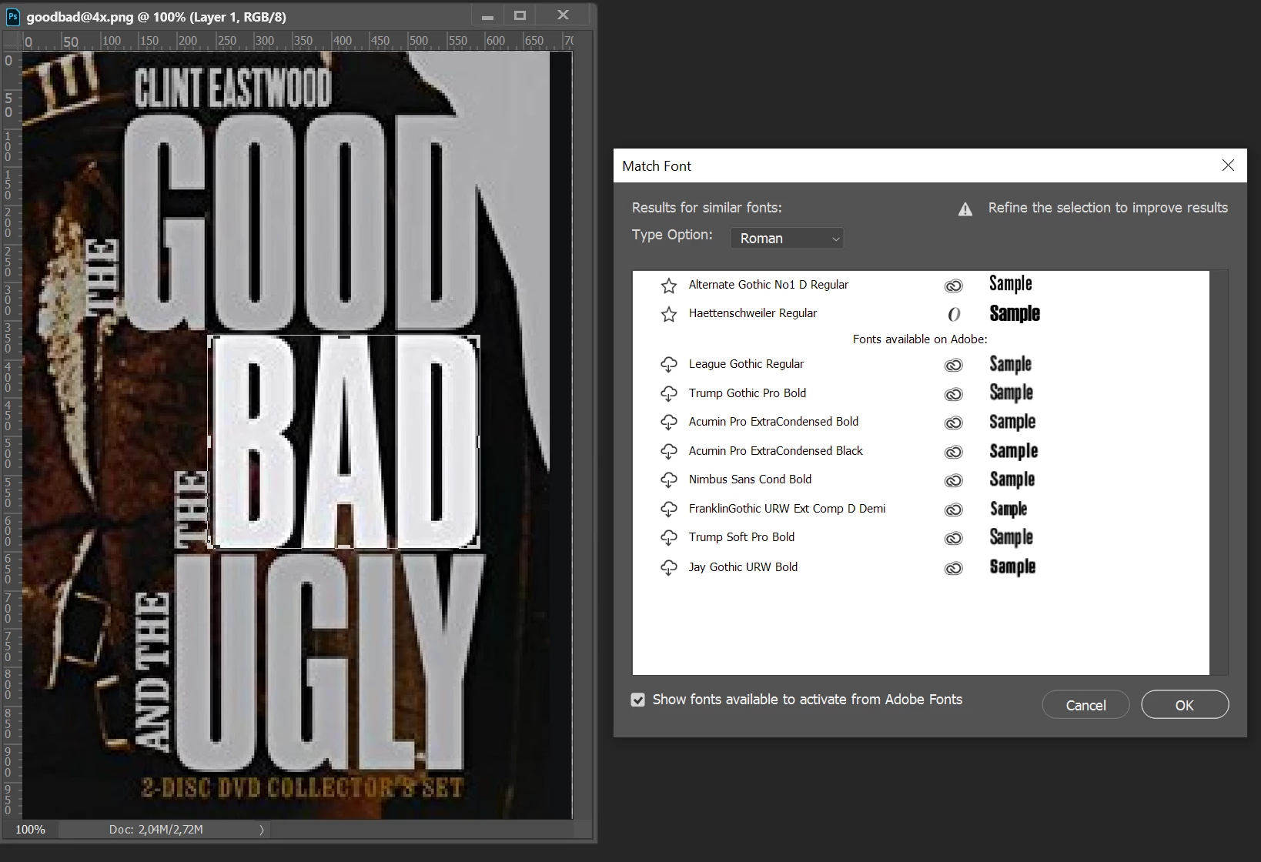This screenshot has height=862, width=1261.
Task: Click Creative Cloud icon beside Alternate Gothic No1 D
Action: pyautogui.click(x=953, y=286)
